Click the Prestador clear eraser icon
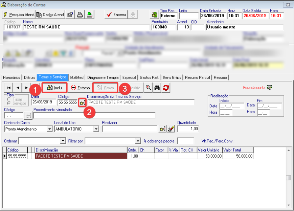The height and width of the screenshot is (211, 294). 171,129
